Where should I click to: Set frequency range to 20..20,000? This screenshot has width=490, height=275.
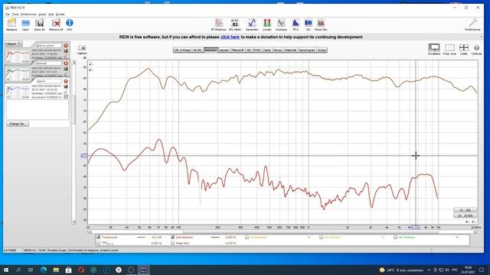click(x=465, y=215)
